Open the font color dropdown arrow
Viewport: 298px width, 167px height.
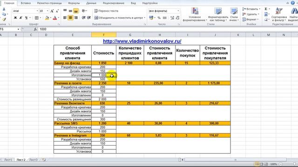[59, 18]
